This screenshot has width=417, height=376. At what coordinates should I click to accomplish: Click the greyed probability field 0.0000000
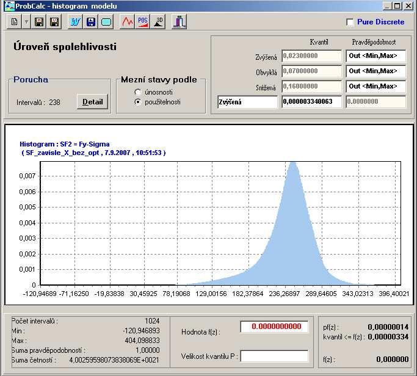[376, 101]
